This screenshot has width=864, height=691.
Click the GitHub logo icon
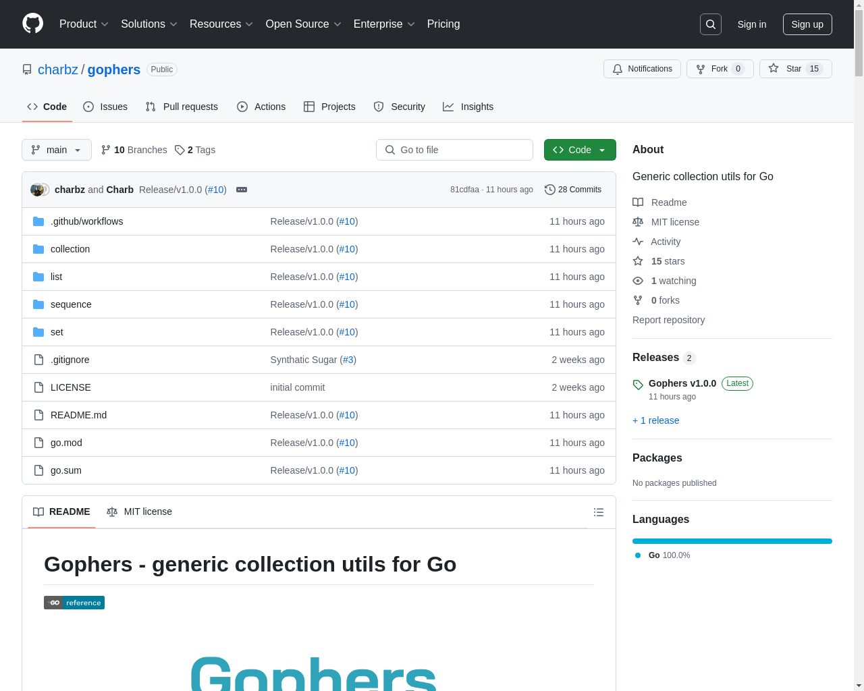(x=33, y=24)
